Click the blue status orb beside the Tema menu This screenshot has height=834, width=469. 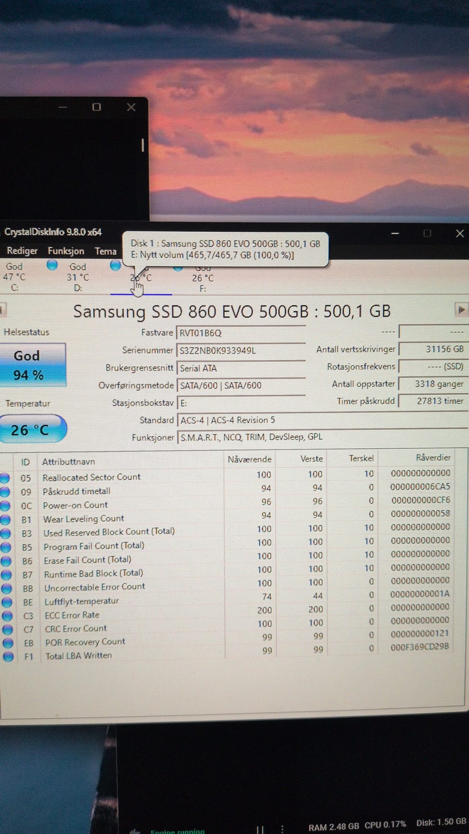point(115,265)
